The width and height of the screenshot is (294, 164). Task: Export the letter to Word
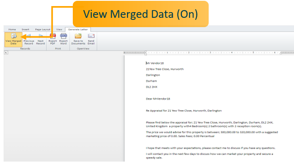click(63, 40)
